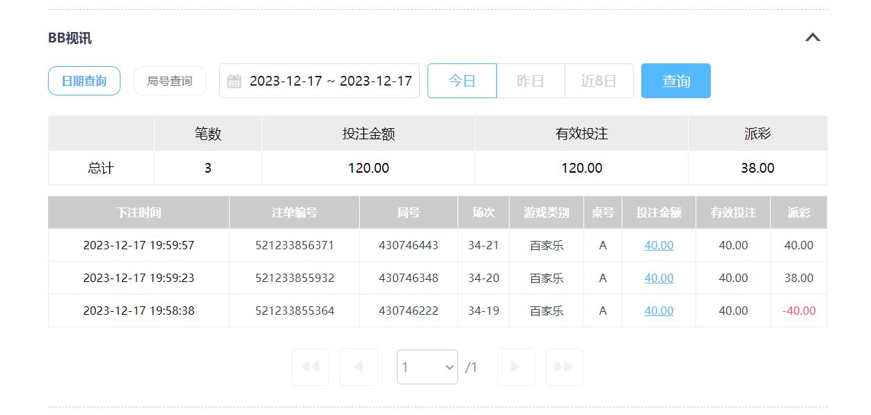Select round number 430746348
This screenshot has width=871, height=415.
coord(409,278)
